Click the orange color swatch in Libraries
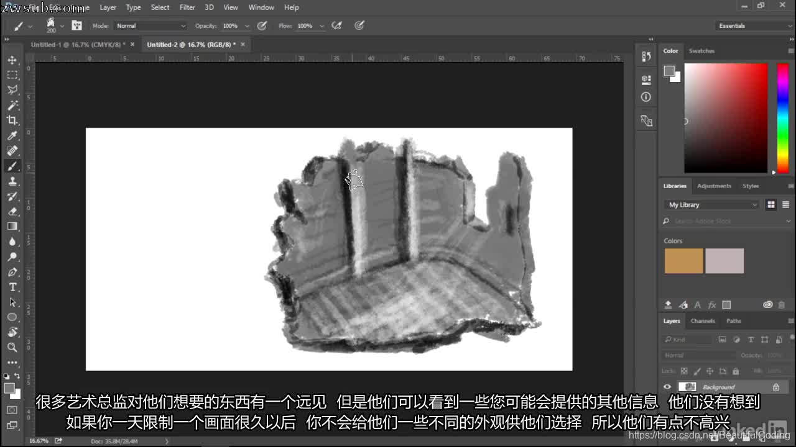796x447 pixels. [x=683, y=261]
